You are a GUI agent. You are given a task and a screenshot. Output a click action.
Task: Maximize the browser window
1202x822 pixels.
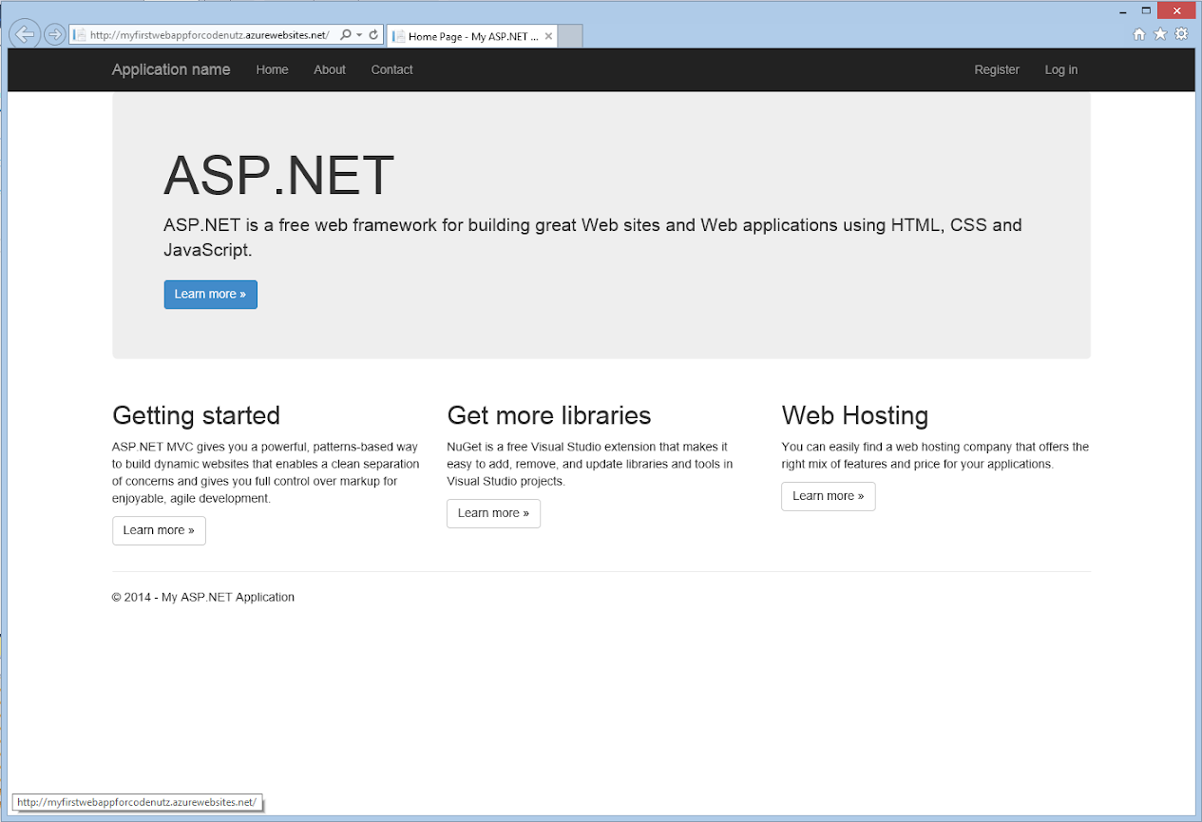(1146, 10)
